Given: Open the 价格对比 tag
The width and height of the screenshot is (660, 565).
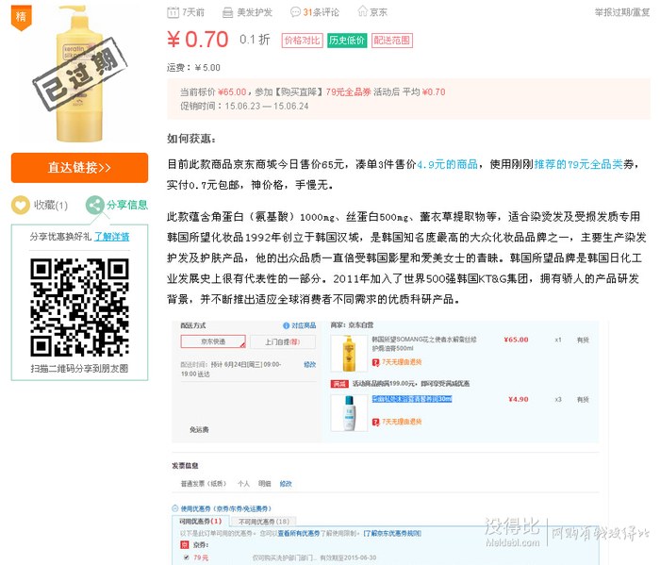Looking at the screenshot, I should click(x=302, y=41).
